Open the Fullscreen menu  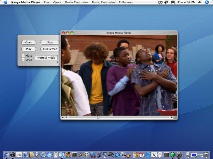click(x=126, y=2)
